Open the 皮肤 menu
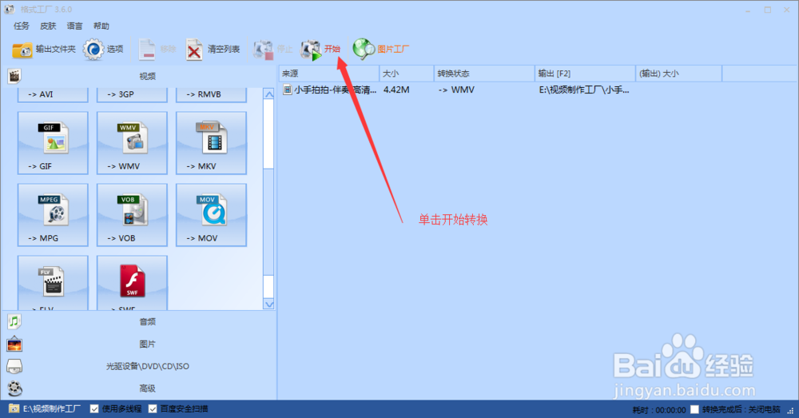Viewport: 799px width, 418px height. [x=48, y=26]
